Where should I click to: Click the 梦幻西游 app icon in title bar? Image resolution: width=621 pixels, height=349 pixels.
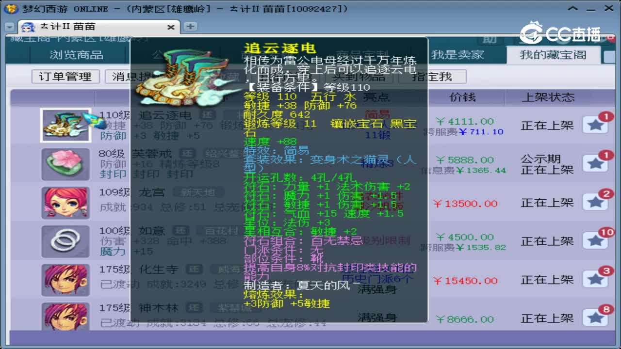11,9
